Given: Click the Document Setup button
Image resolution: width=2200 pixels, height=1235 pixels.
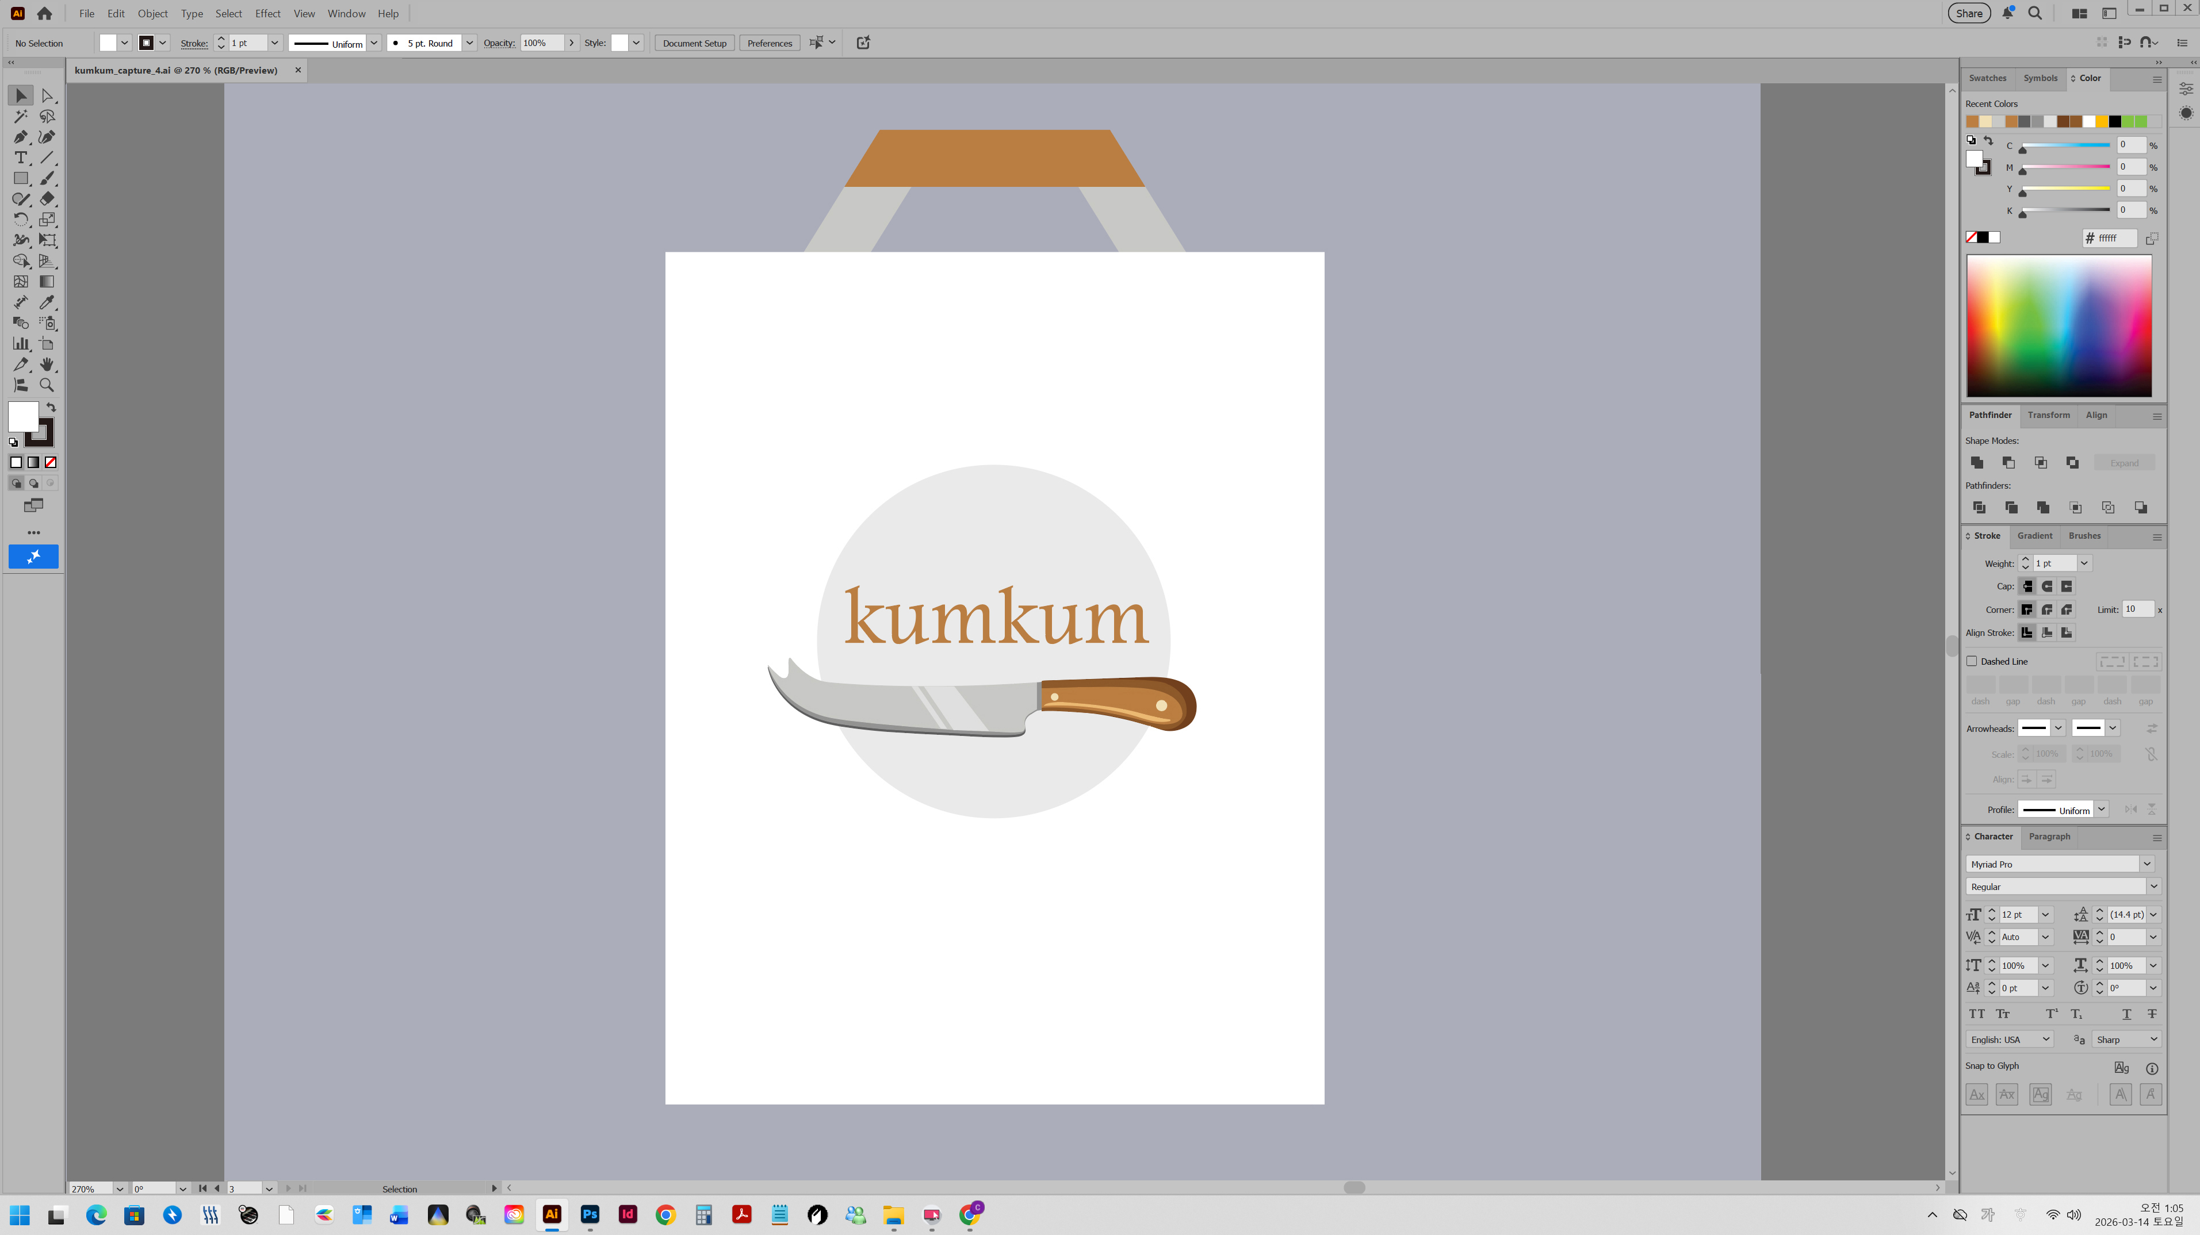Looking at the screenshot, I should pyautogui.click(x=694, y=43).
